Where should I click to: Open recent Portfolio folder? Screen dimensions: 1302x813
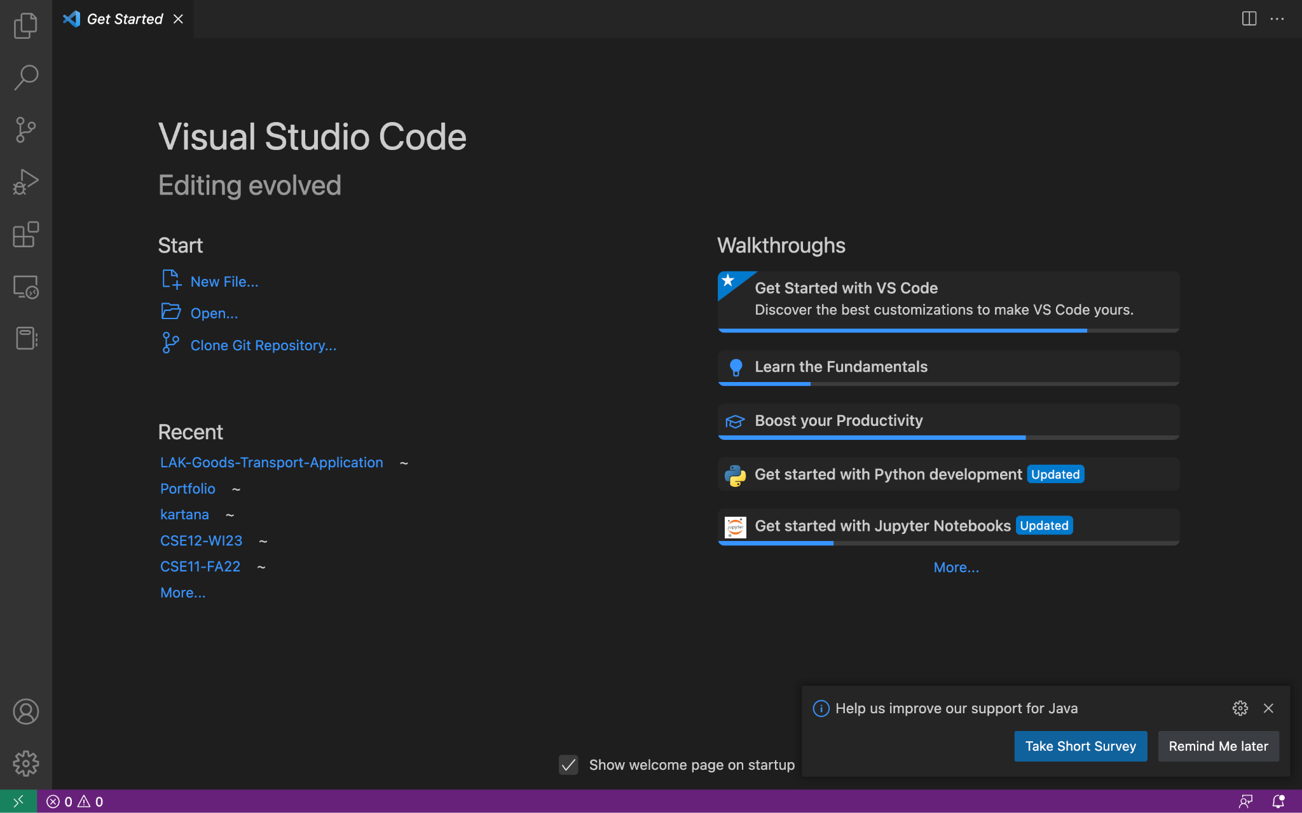pos(188,489)
